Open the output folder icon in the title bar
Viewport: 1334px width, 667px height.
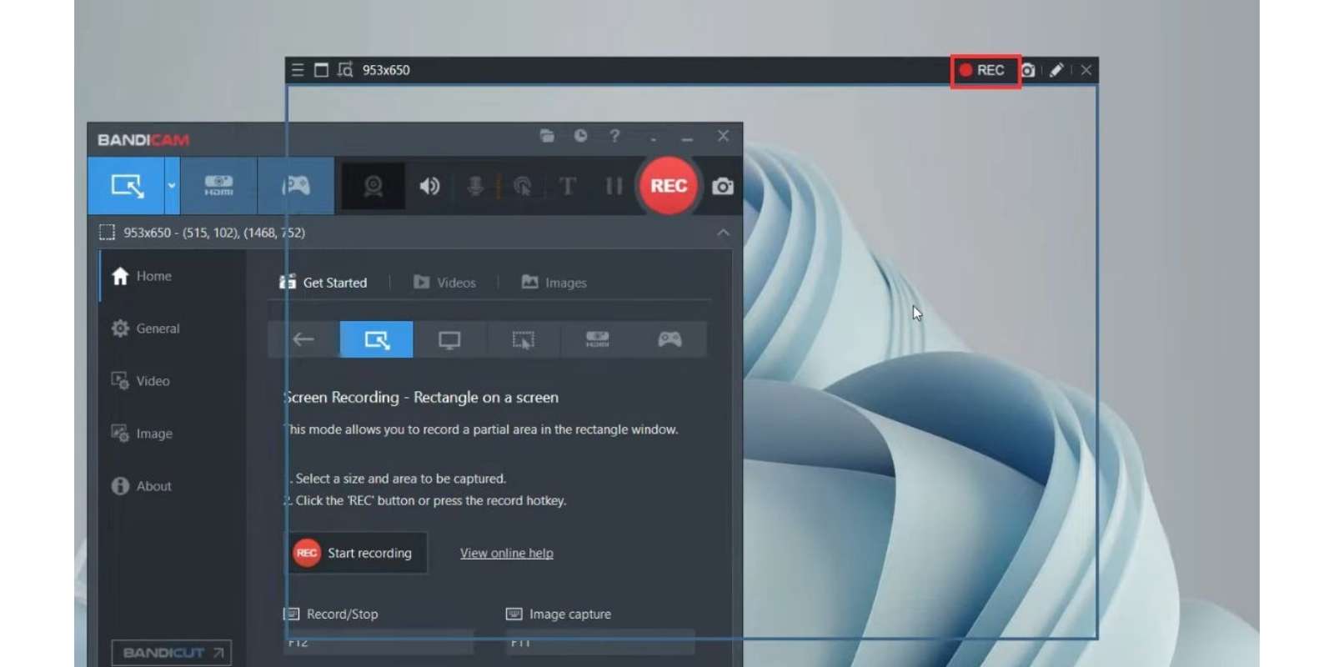pos(547,136)
